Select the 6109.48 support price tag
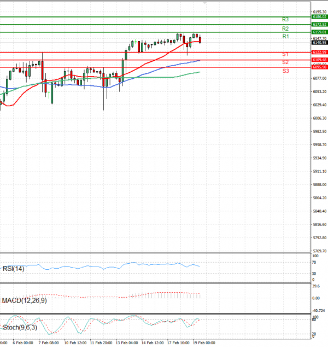328x347 pixels. (x=320, y=60)
